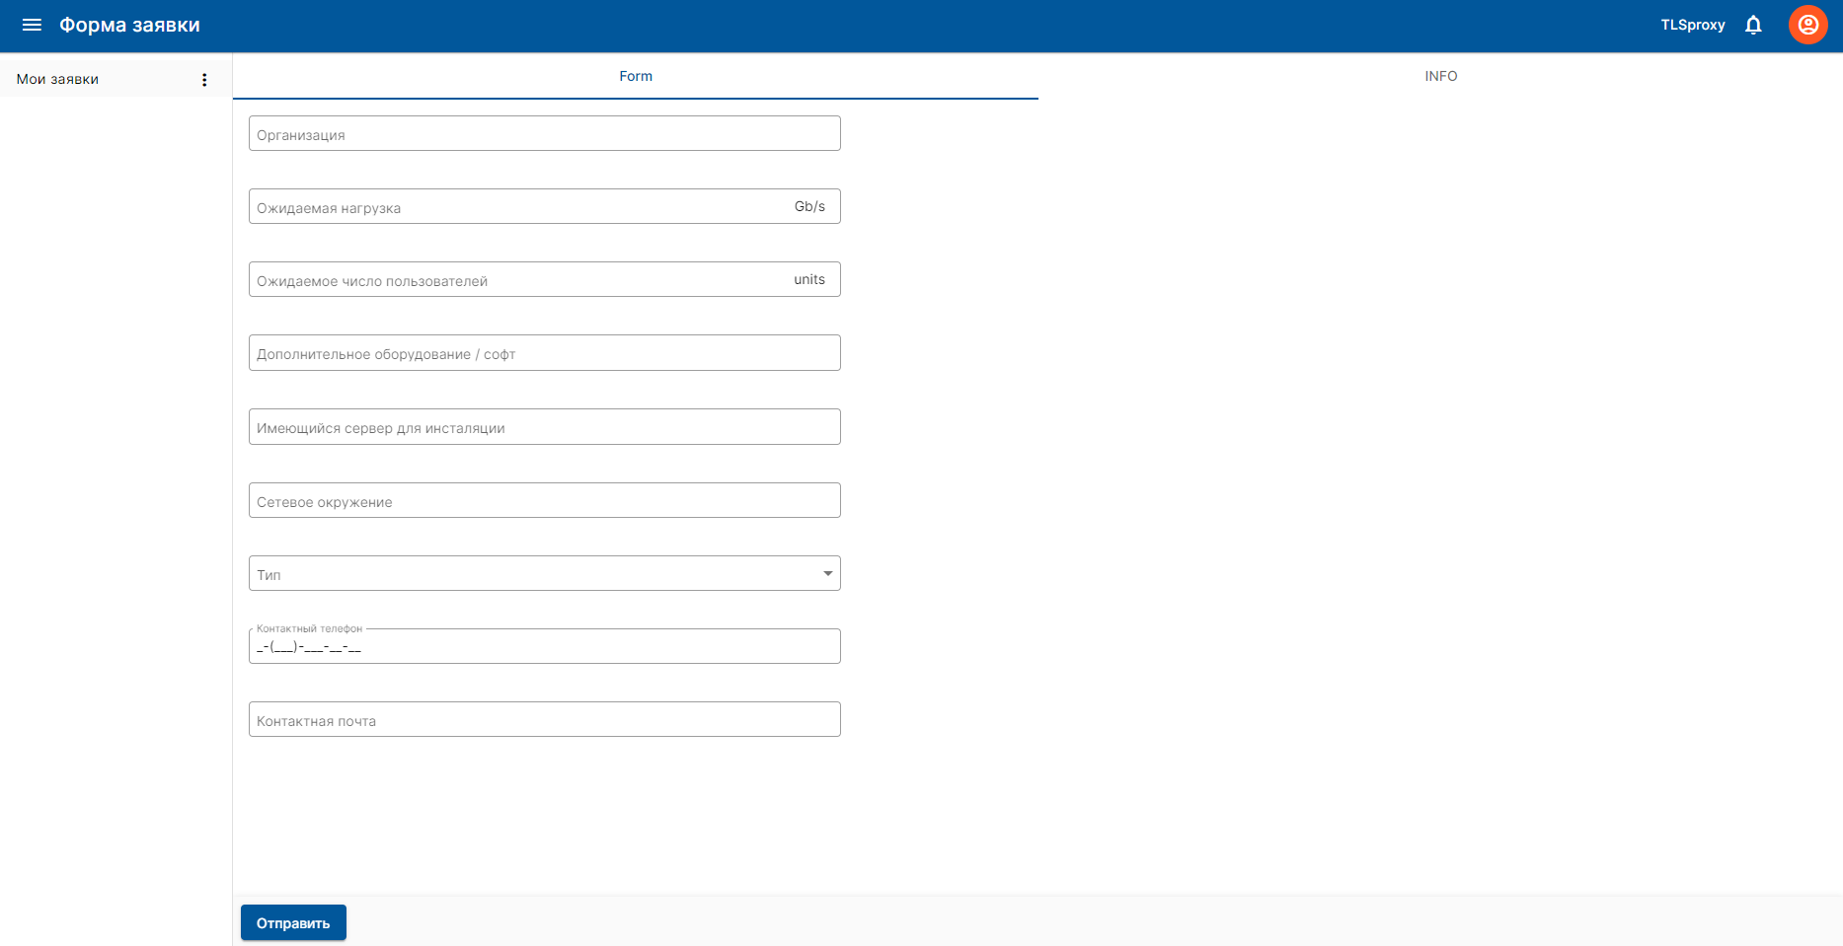This screenshot has height=946, width=1843.
Task: Expand the Тип dropdown arrow
Action: (x=827, y=573)
